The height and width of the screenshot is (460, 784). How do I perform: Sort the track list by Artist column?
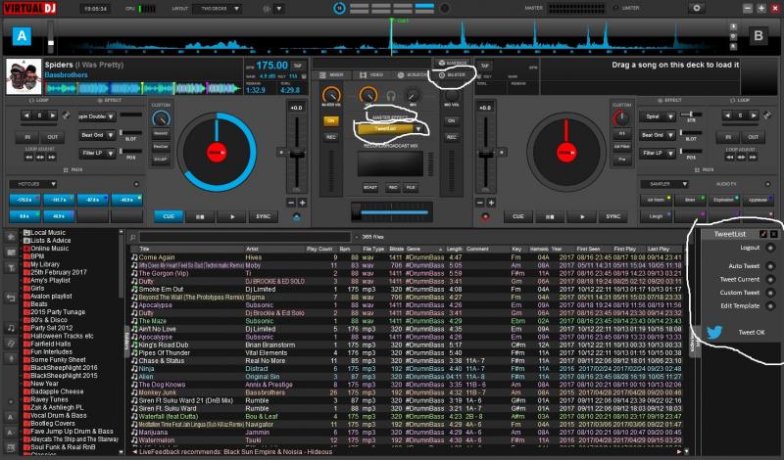[x=252, y=249]
